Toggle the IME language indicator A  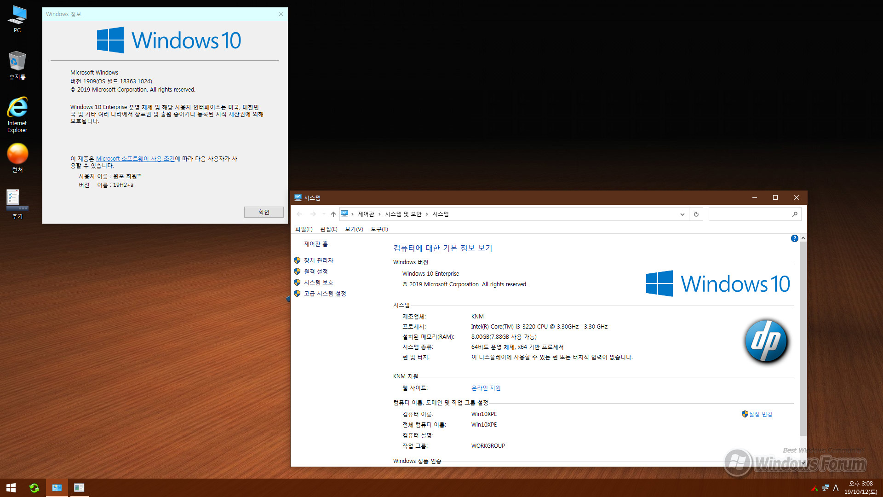point(836,488)
